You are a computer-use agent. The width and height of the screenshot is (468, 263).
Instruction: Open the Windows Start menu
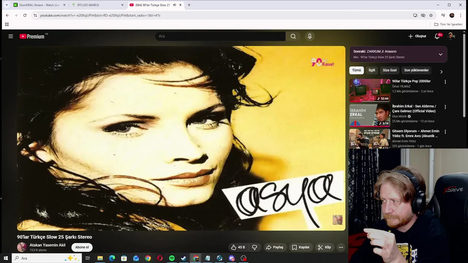point(5,258)
